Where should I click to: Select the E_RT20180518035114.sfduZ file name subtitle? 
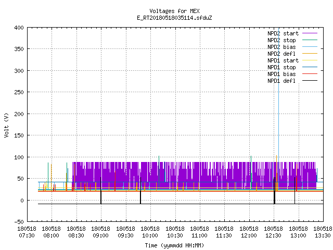click(x=174, y=18)
